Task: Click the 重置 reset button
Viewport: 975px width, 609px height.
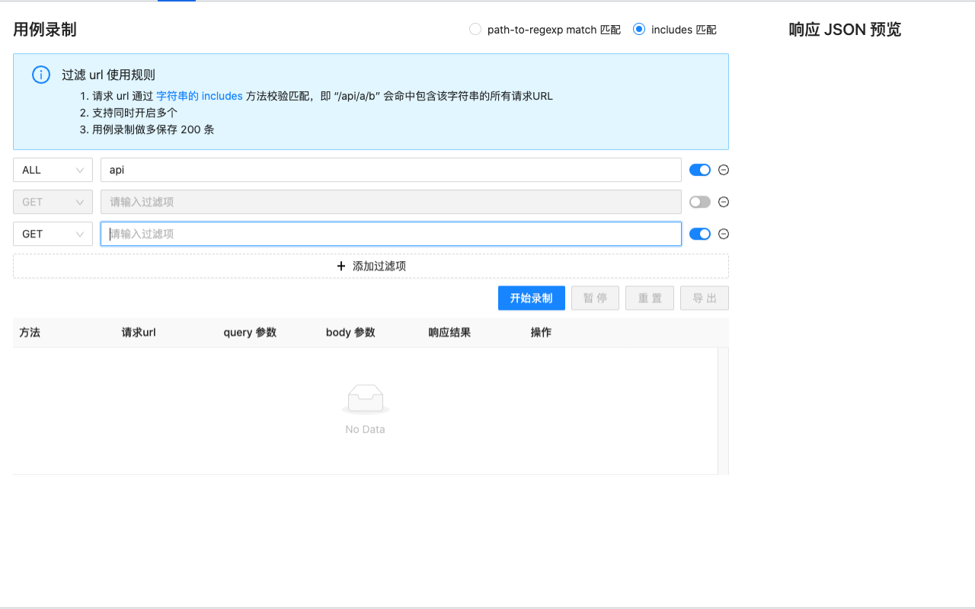Action: (649, 298)
